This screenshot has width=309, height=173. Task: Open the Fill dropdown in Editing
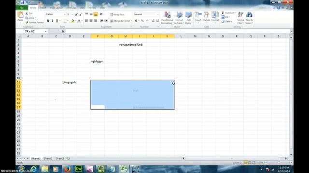click(225, 17)
